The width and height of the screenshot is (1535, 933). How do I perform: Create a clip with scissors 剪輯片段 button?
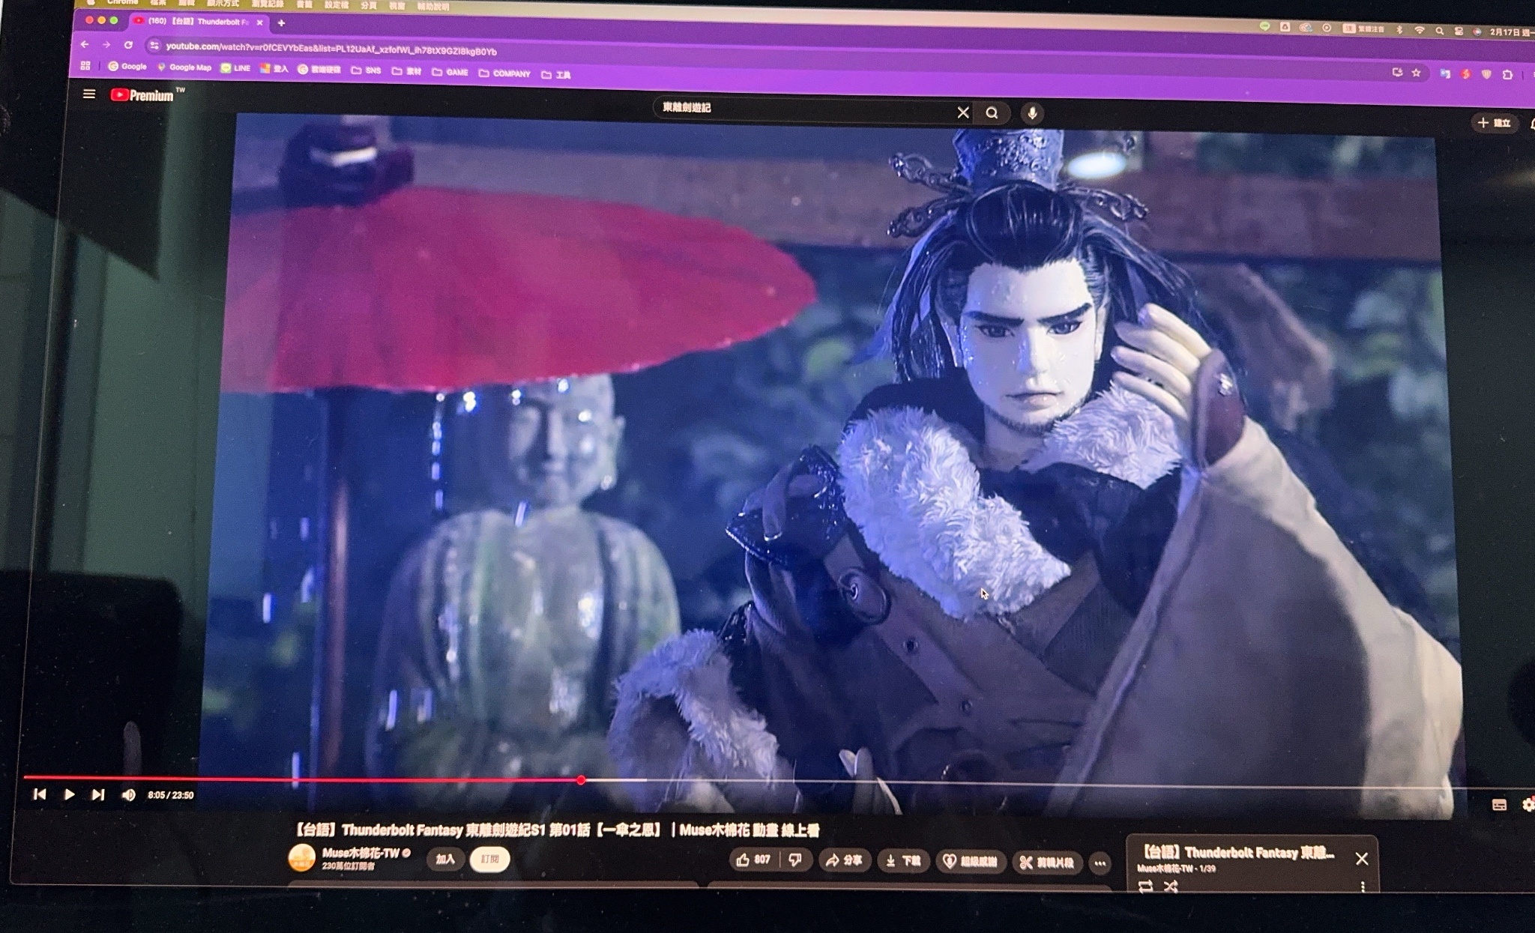1046,863
